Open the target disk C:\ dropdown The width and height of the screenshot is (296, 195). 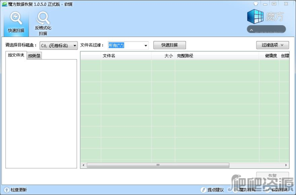pos(59,45)
